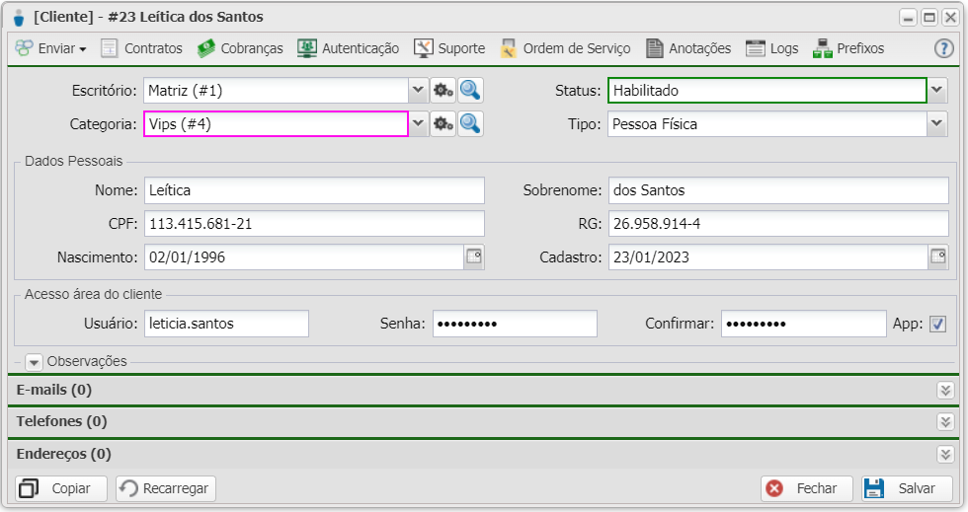Expand the Observações section
The width and height of the screenshot is (968, 512).
click(x=35, y=362)
